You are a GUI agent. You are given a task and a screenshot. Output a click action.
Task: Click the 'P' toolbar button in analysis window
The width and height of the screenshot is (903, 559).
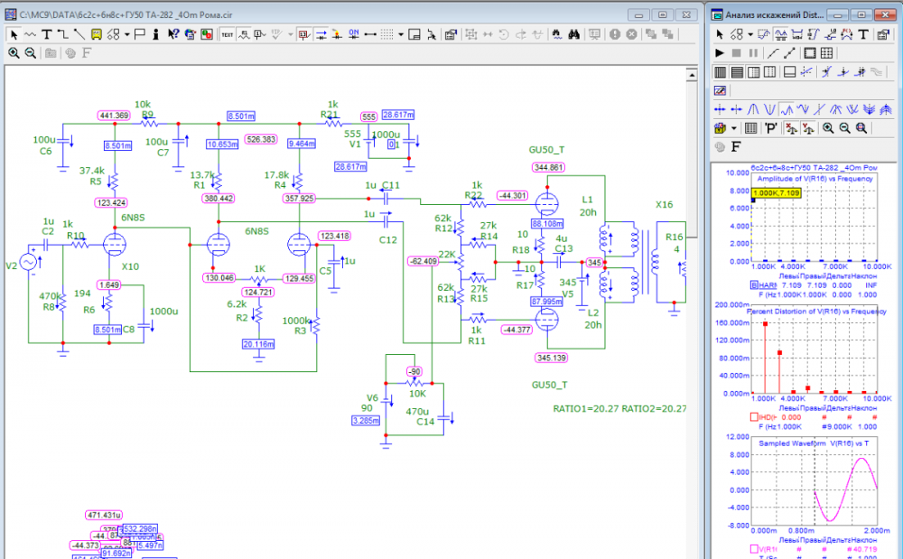[x=770, y=128]
